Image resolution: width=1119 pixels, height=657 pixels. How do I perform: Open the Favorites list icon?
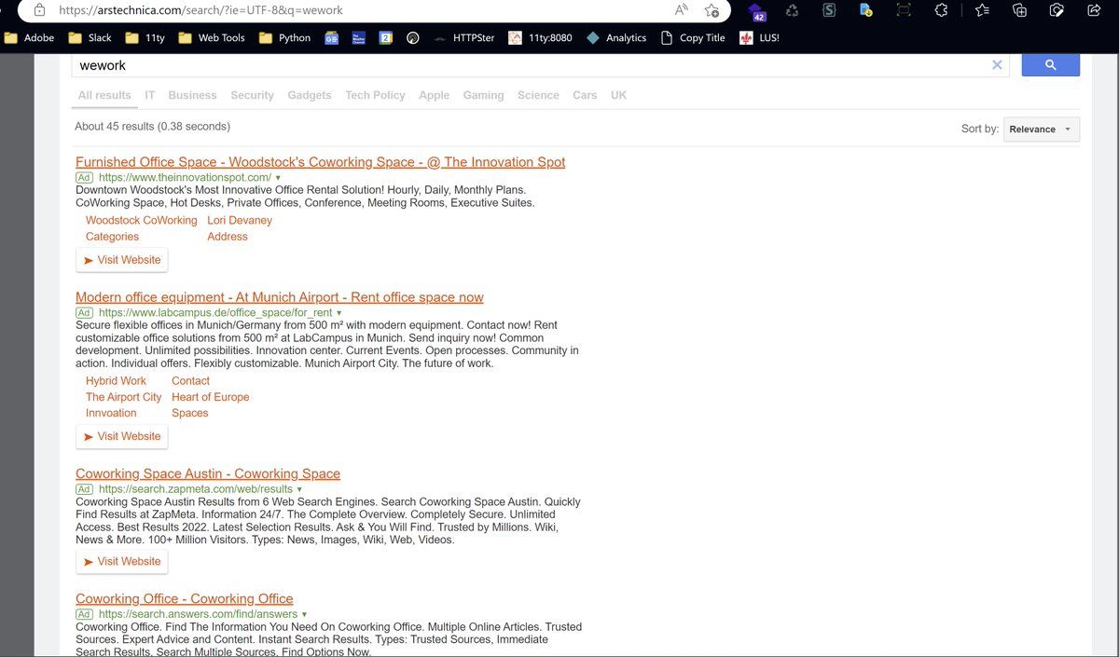click(x=982, y=10)
